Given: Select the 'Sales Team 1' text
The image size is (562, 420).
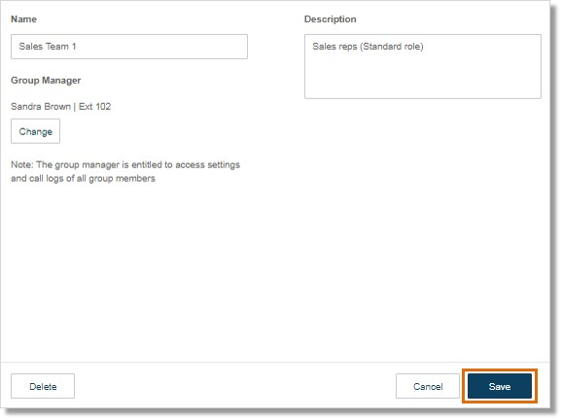Looking at the screenshot, I should (x=48, y=47).
